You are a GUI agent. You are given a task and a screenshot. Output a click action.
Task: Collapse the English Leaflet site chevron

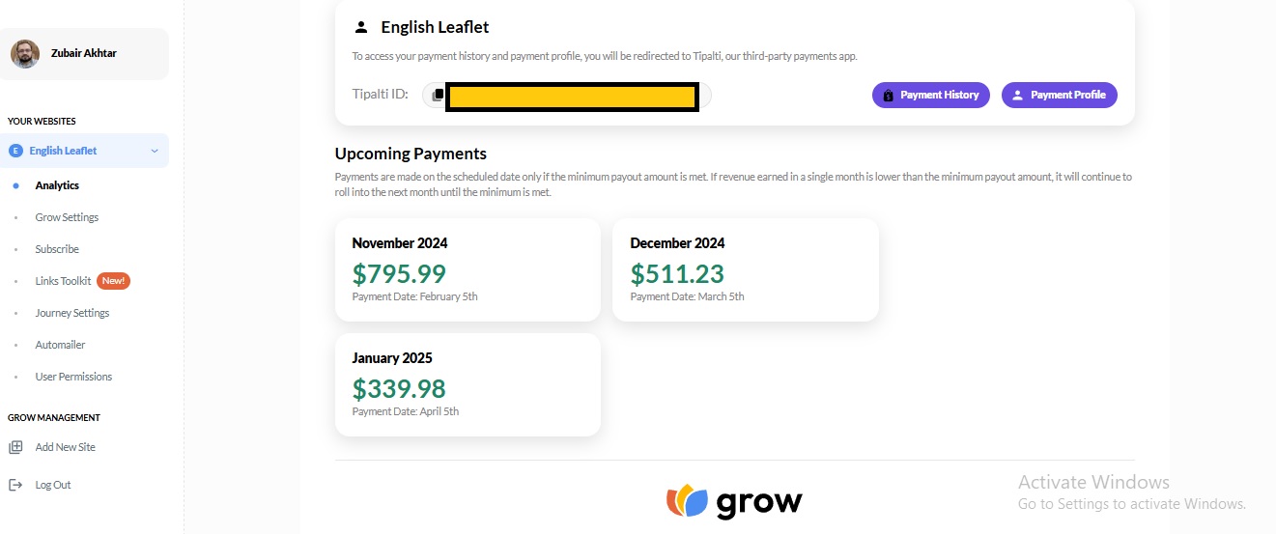coord(155,151)
